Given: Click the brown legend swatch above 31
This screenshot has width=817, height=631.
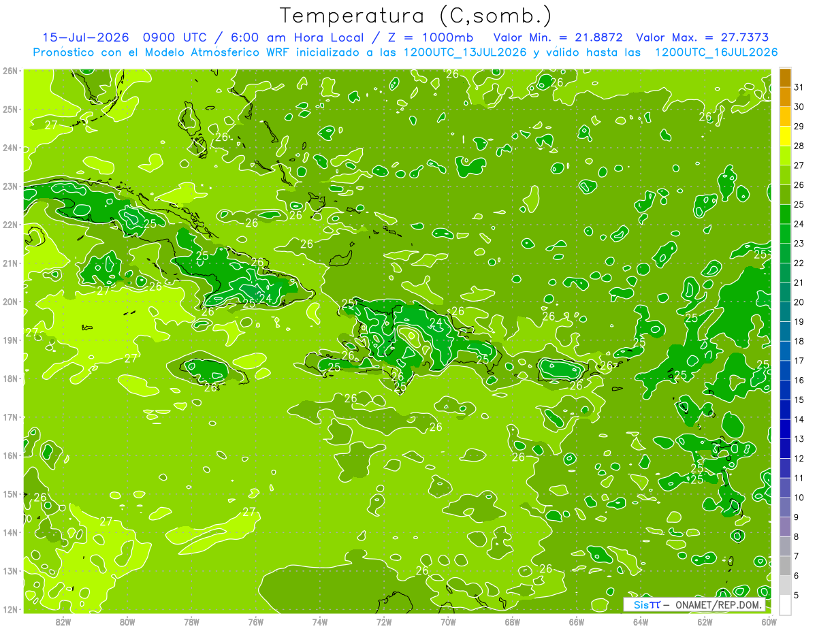Looking at the screenshot, I should (x=785, y=78).
